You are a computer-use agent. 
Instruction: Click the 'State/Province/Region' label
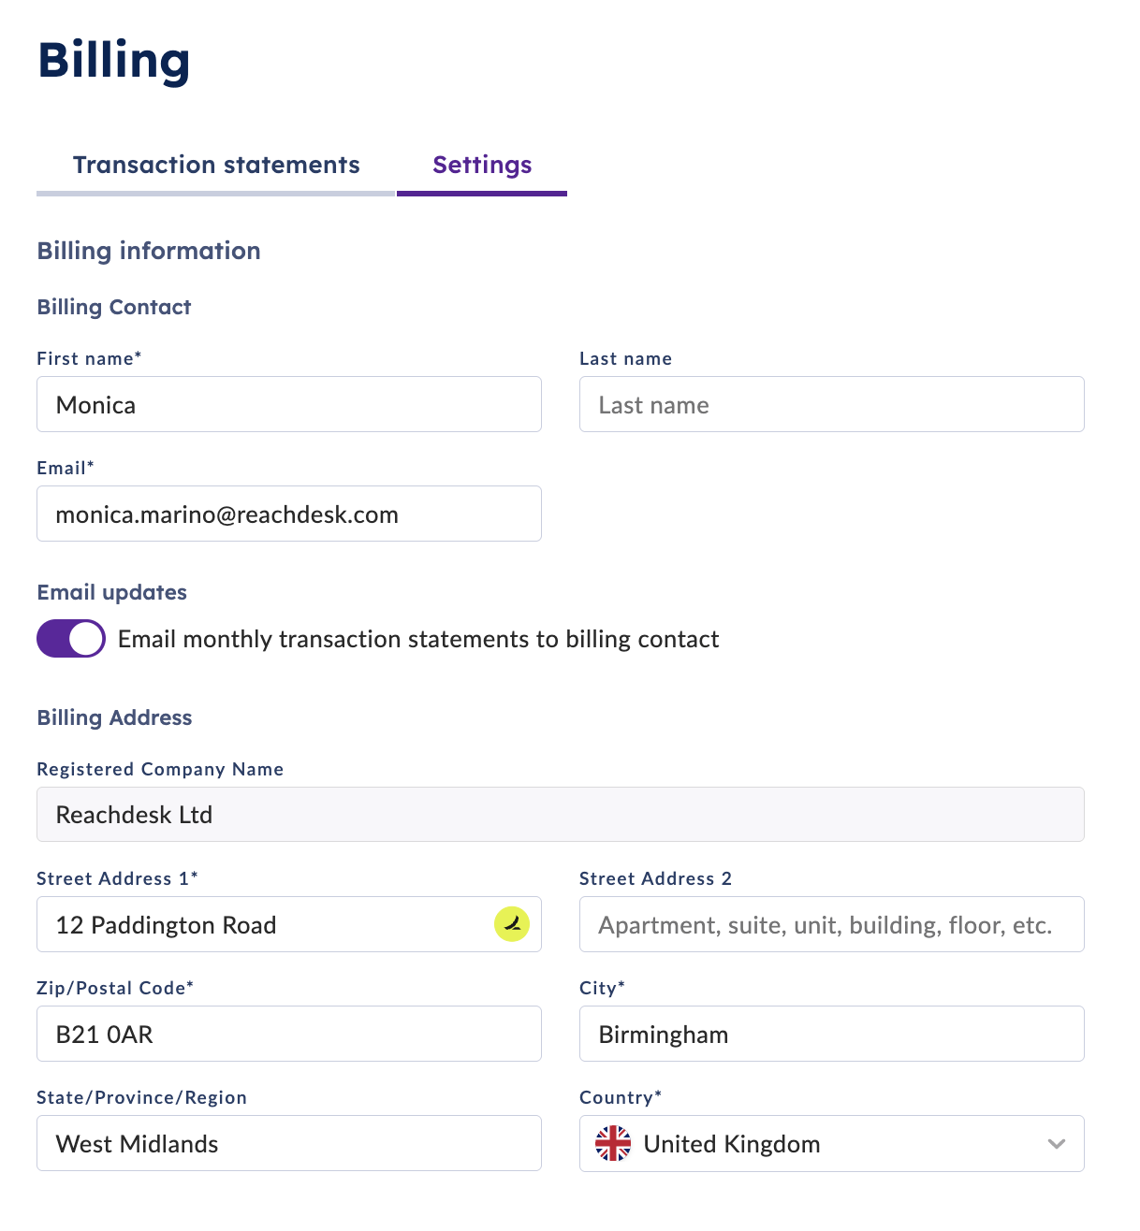[x=141, y=1097]
